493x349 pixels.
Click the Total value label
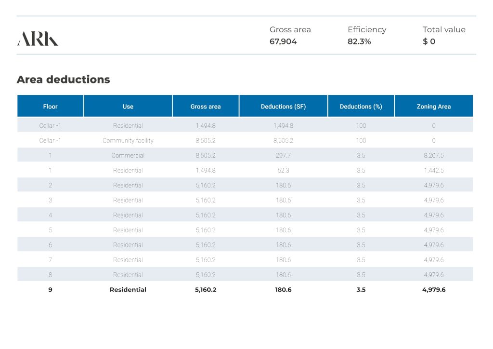[x=444, y=29]
